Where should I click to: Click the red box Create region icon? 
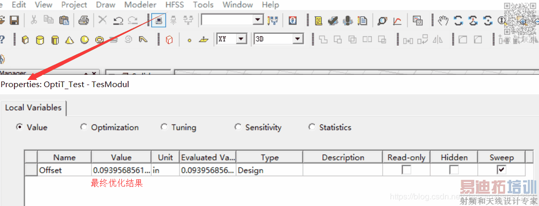(x=169, y=40)
